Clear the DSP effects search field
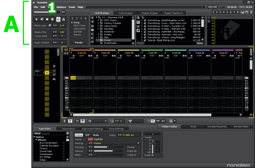 (x=68, y=133)
